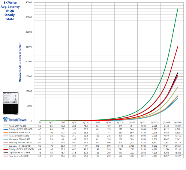Click the Kioxia CM7-V 3.2TB legend swatch

6,126
